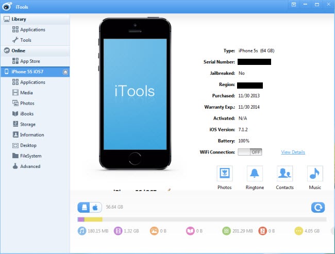Click the Activated 'N/A' value
335x254 pixels.
[x=243, y=118]
